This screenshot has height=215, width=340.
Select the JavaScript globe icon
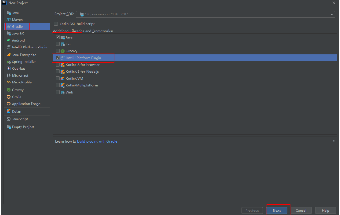click(9, 119)
